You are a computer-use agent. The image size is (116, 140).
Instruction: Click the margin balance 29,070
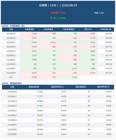tap(40, 115)
